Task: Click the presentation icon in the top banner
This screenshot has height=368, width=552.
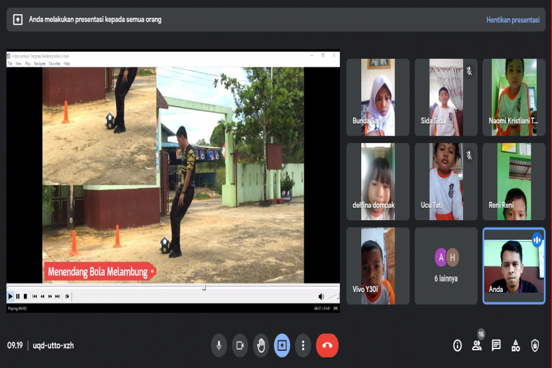Action: coord(18,20)
